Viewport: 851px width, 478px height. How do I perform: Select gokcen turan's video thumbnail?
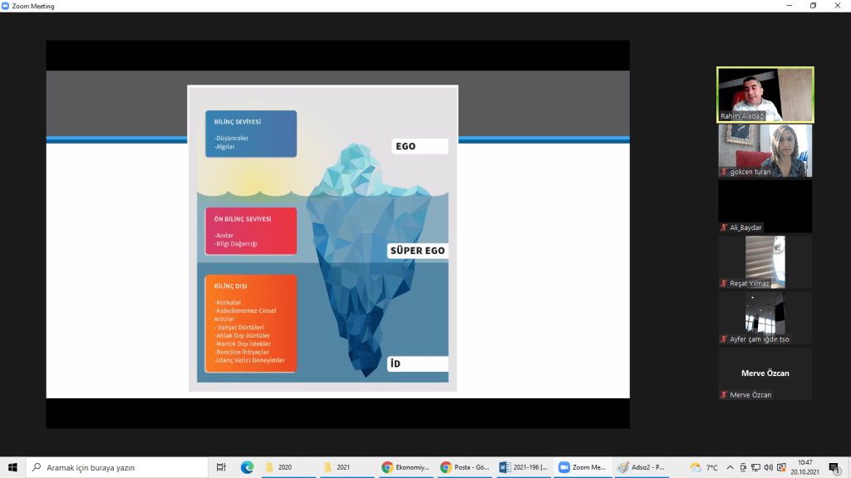765,150
